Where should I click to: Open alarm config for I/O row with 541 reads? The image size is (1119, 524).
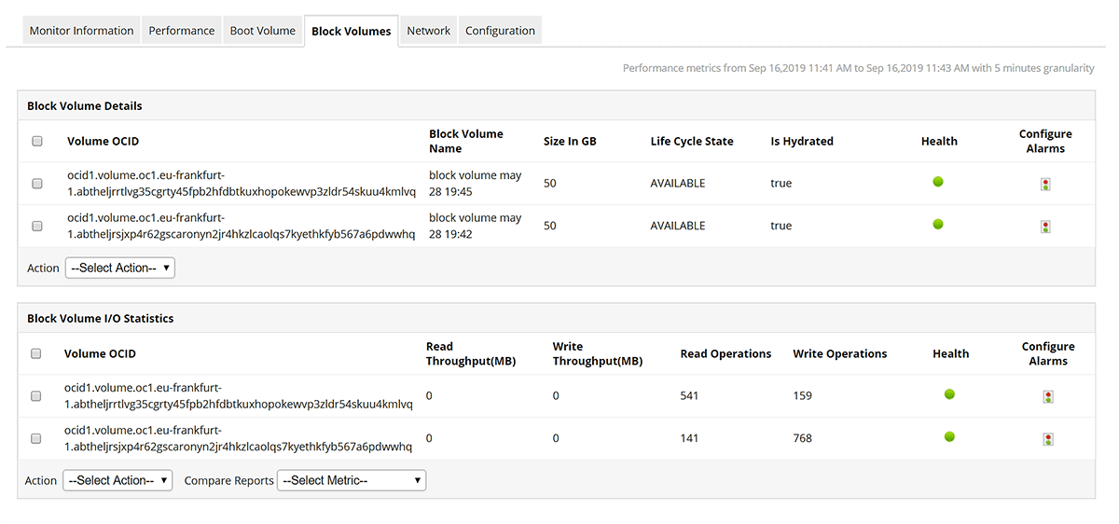[1048, 397]
